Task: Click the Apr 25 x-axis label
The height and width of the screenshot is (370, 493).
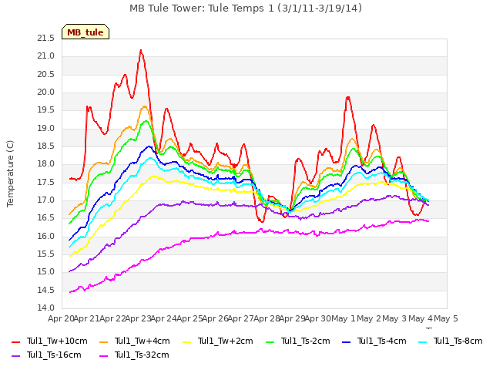Action: 189,318
